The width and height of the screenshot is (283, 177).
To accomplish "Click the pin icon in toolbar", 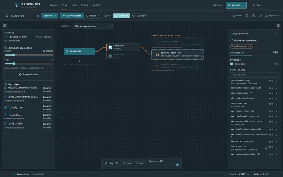I will click(x=246, y=16).
